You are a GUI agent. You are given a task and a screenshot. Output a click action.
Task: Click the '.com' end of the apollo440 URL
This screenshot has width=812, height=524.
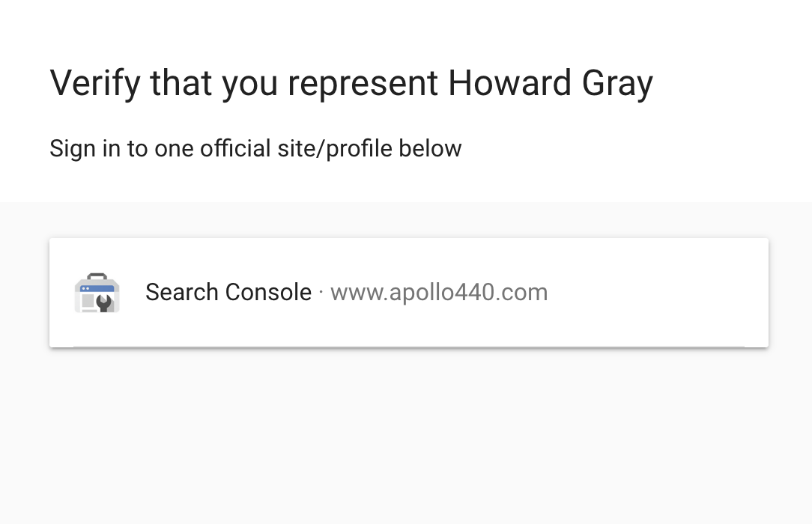point(521,293)
